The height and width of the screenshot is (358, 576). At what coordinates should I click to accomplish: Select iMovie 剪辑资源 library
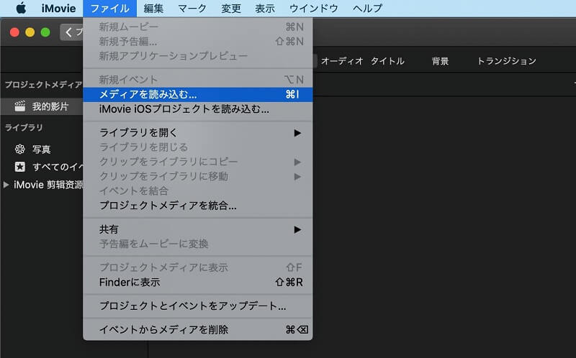click(48, 185)
